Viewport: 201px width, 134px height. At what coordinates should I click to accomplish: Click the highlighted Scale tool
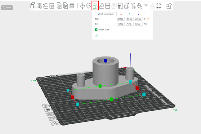(x=95, y=6)
